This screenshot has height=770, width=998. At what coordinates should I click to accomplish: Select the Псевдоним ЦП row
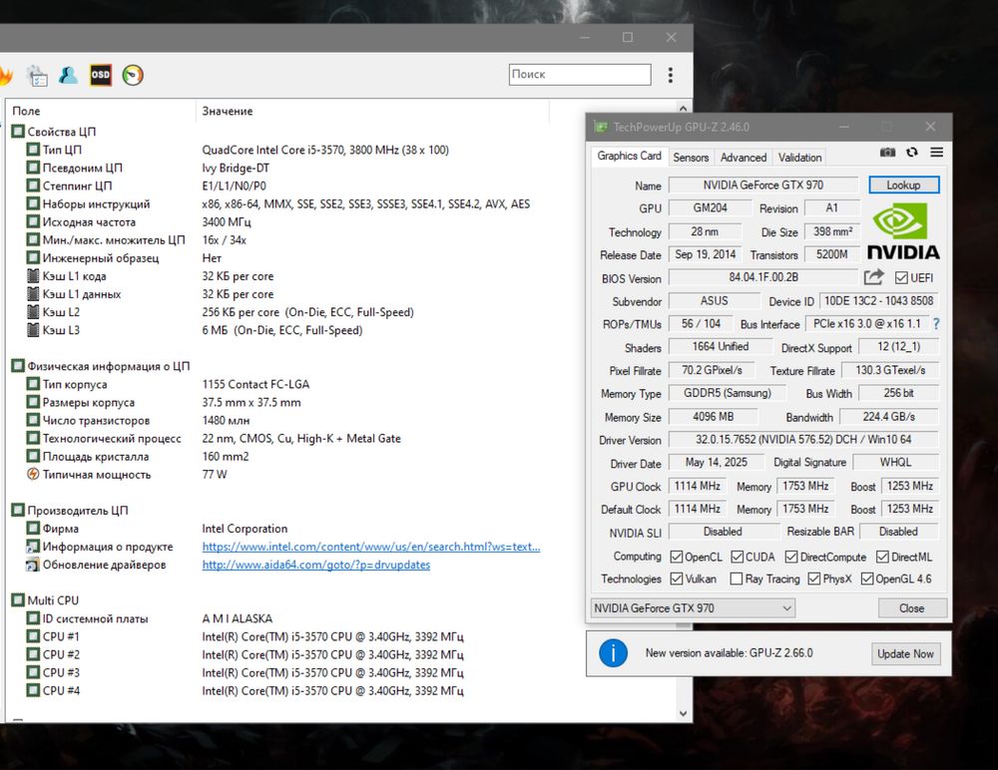click(276, 168)
